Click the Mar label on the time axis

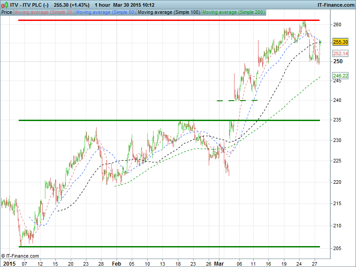click(218, 263)
